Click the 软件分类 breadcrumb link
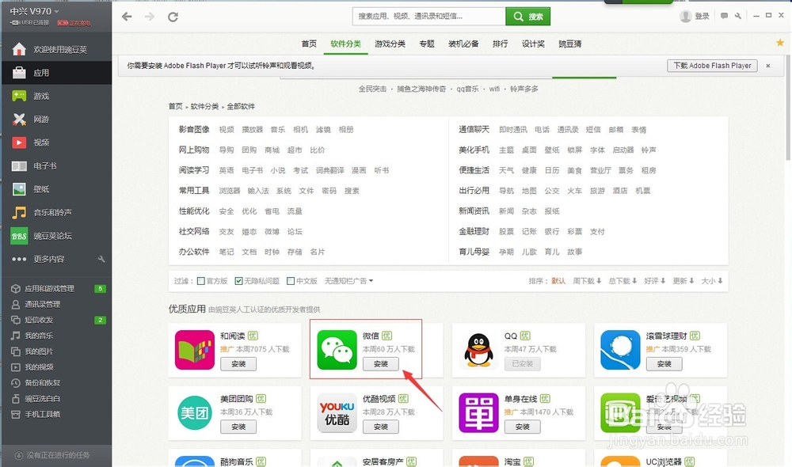The image size is (792, 467). tap(204, 107)
